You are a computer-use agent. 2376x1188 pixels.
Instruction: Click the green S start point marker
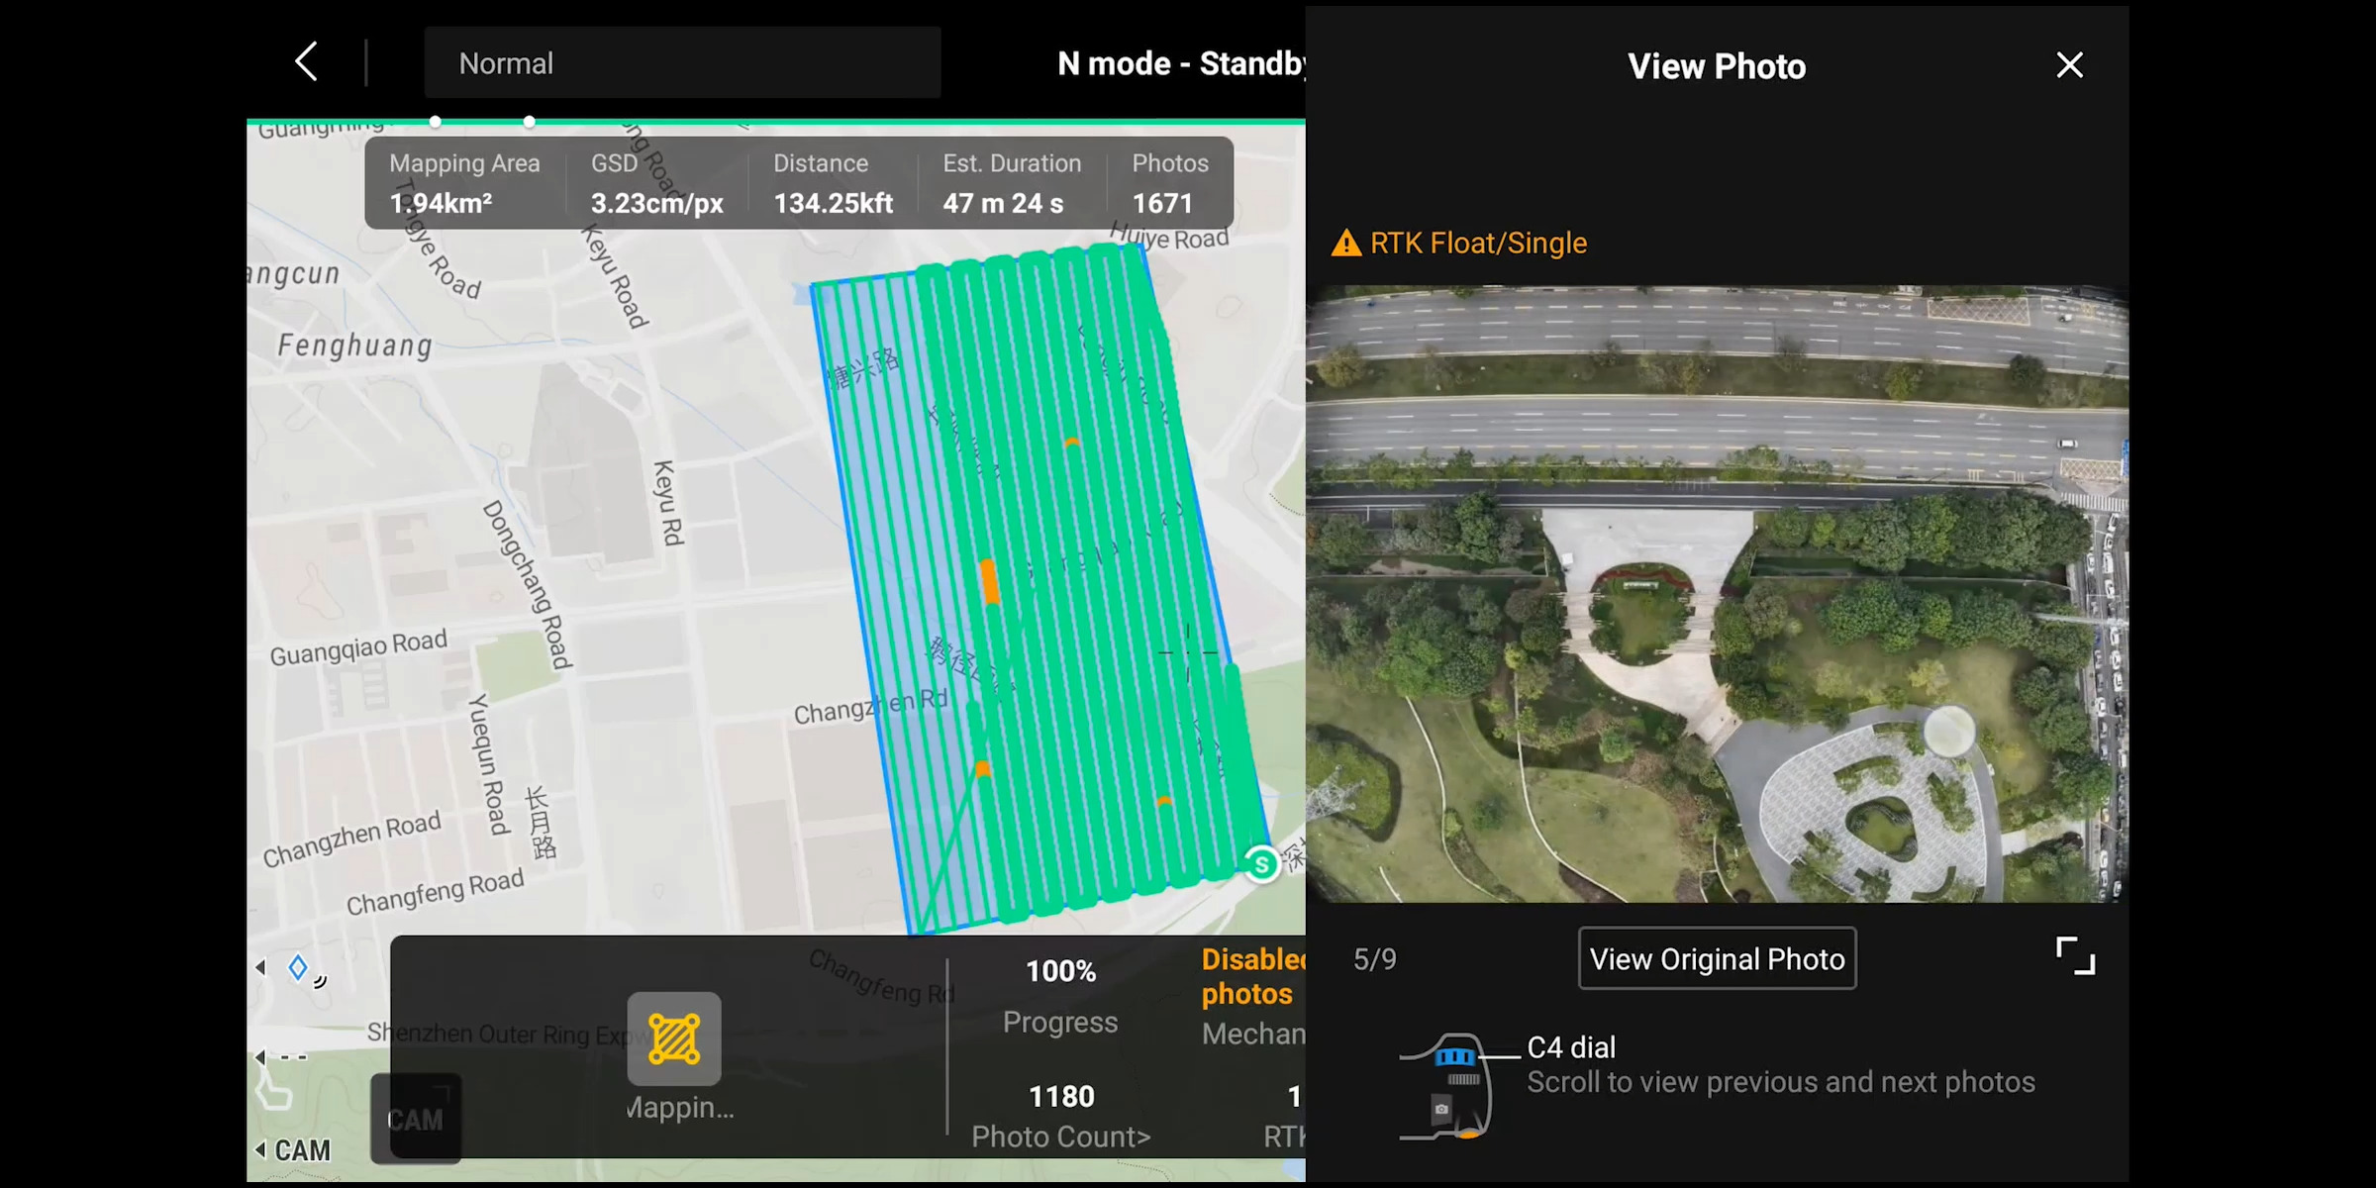(1261, 864)
